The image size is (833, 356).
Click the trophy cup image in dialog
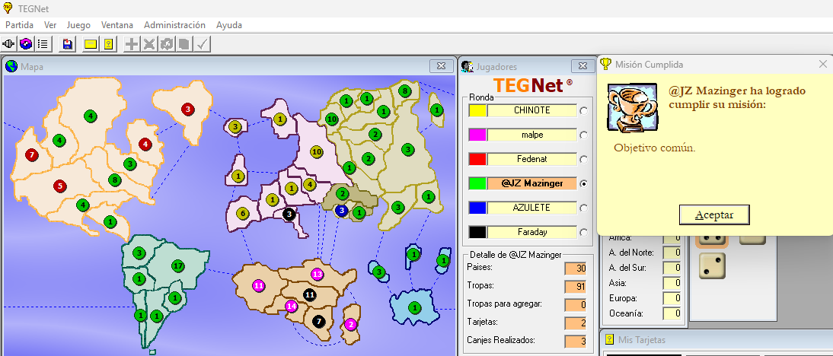click(x=632, y=108)
